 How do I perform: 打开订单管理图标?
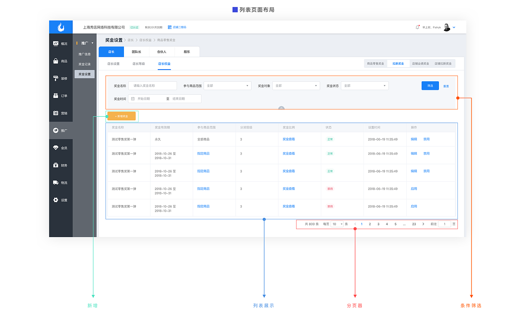[56, 95]
